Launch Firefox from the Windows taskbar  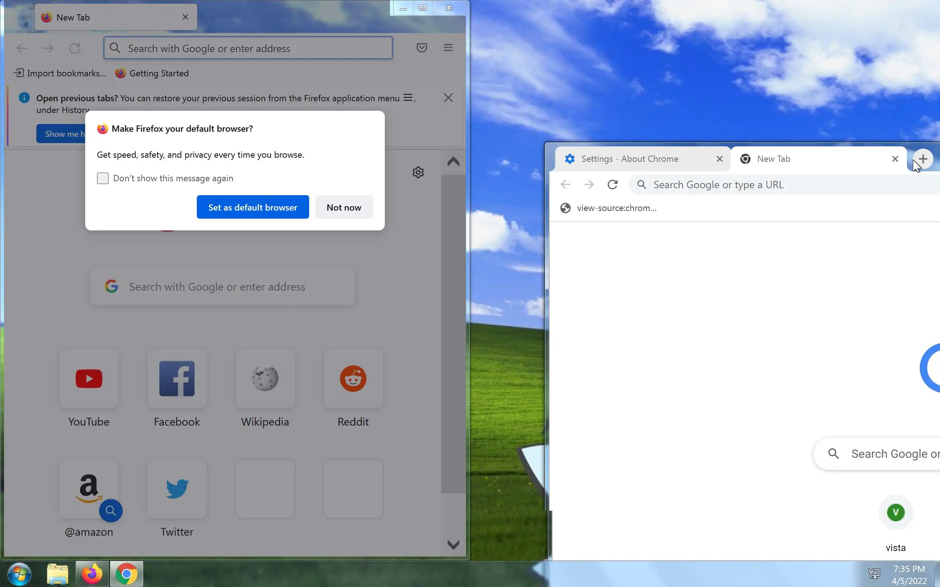point(92,574)
